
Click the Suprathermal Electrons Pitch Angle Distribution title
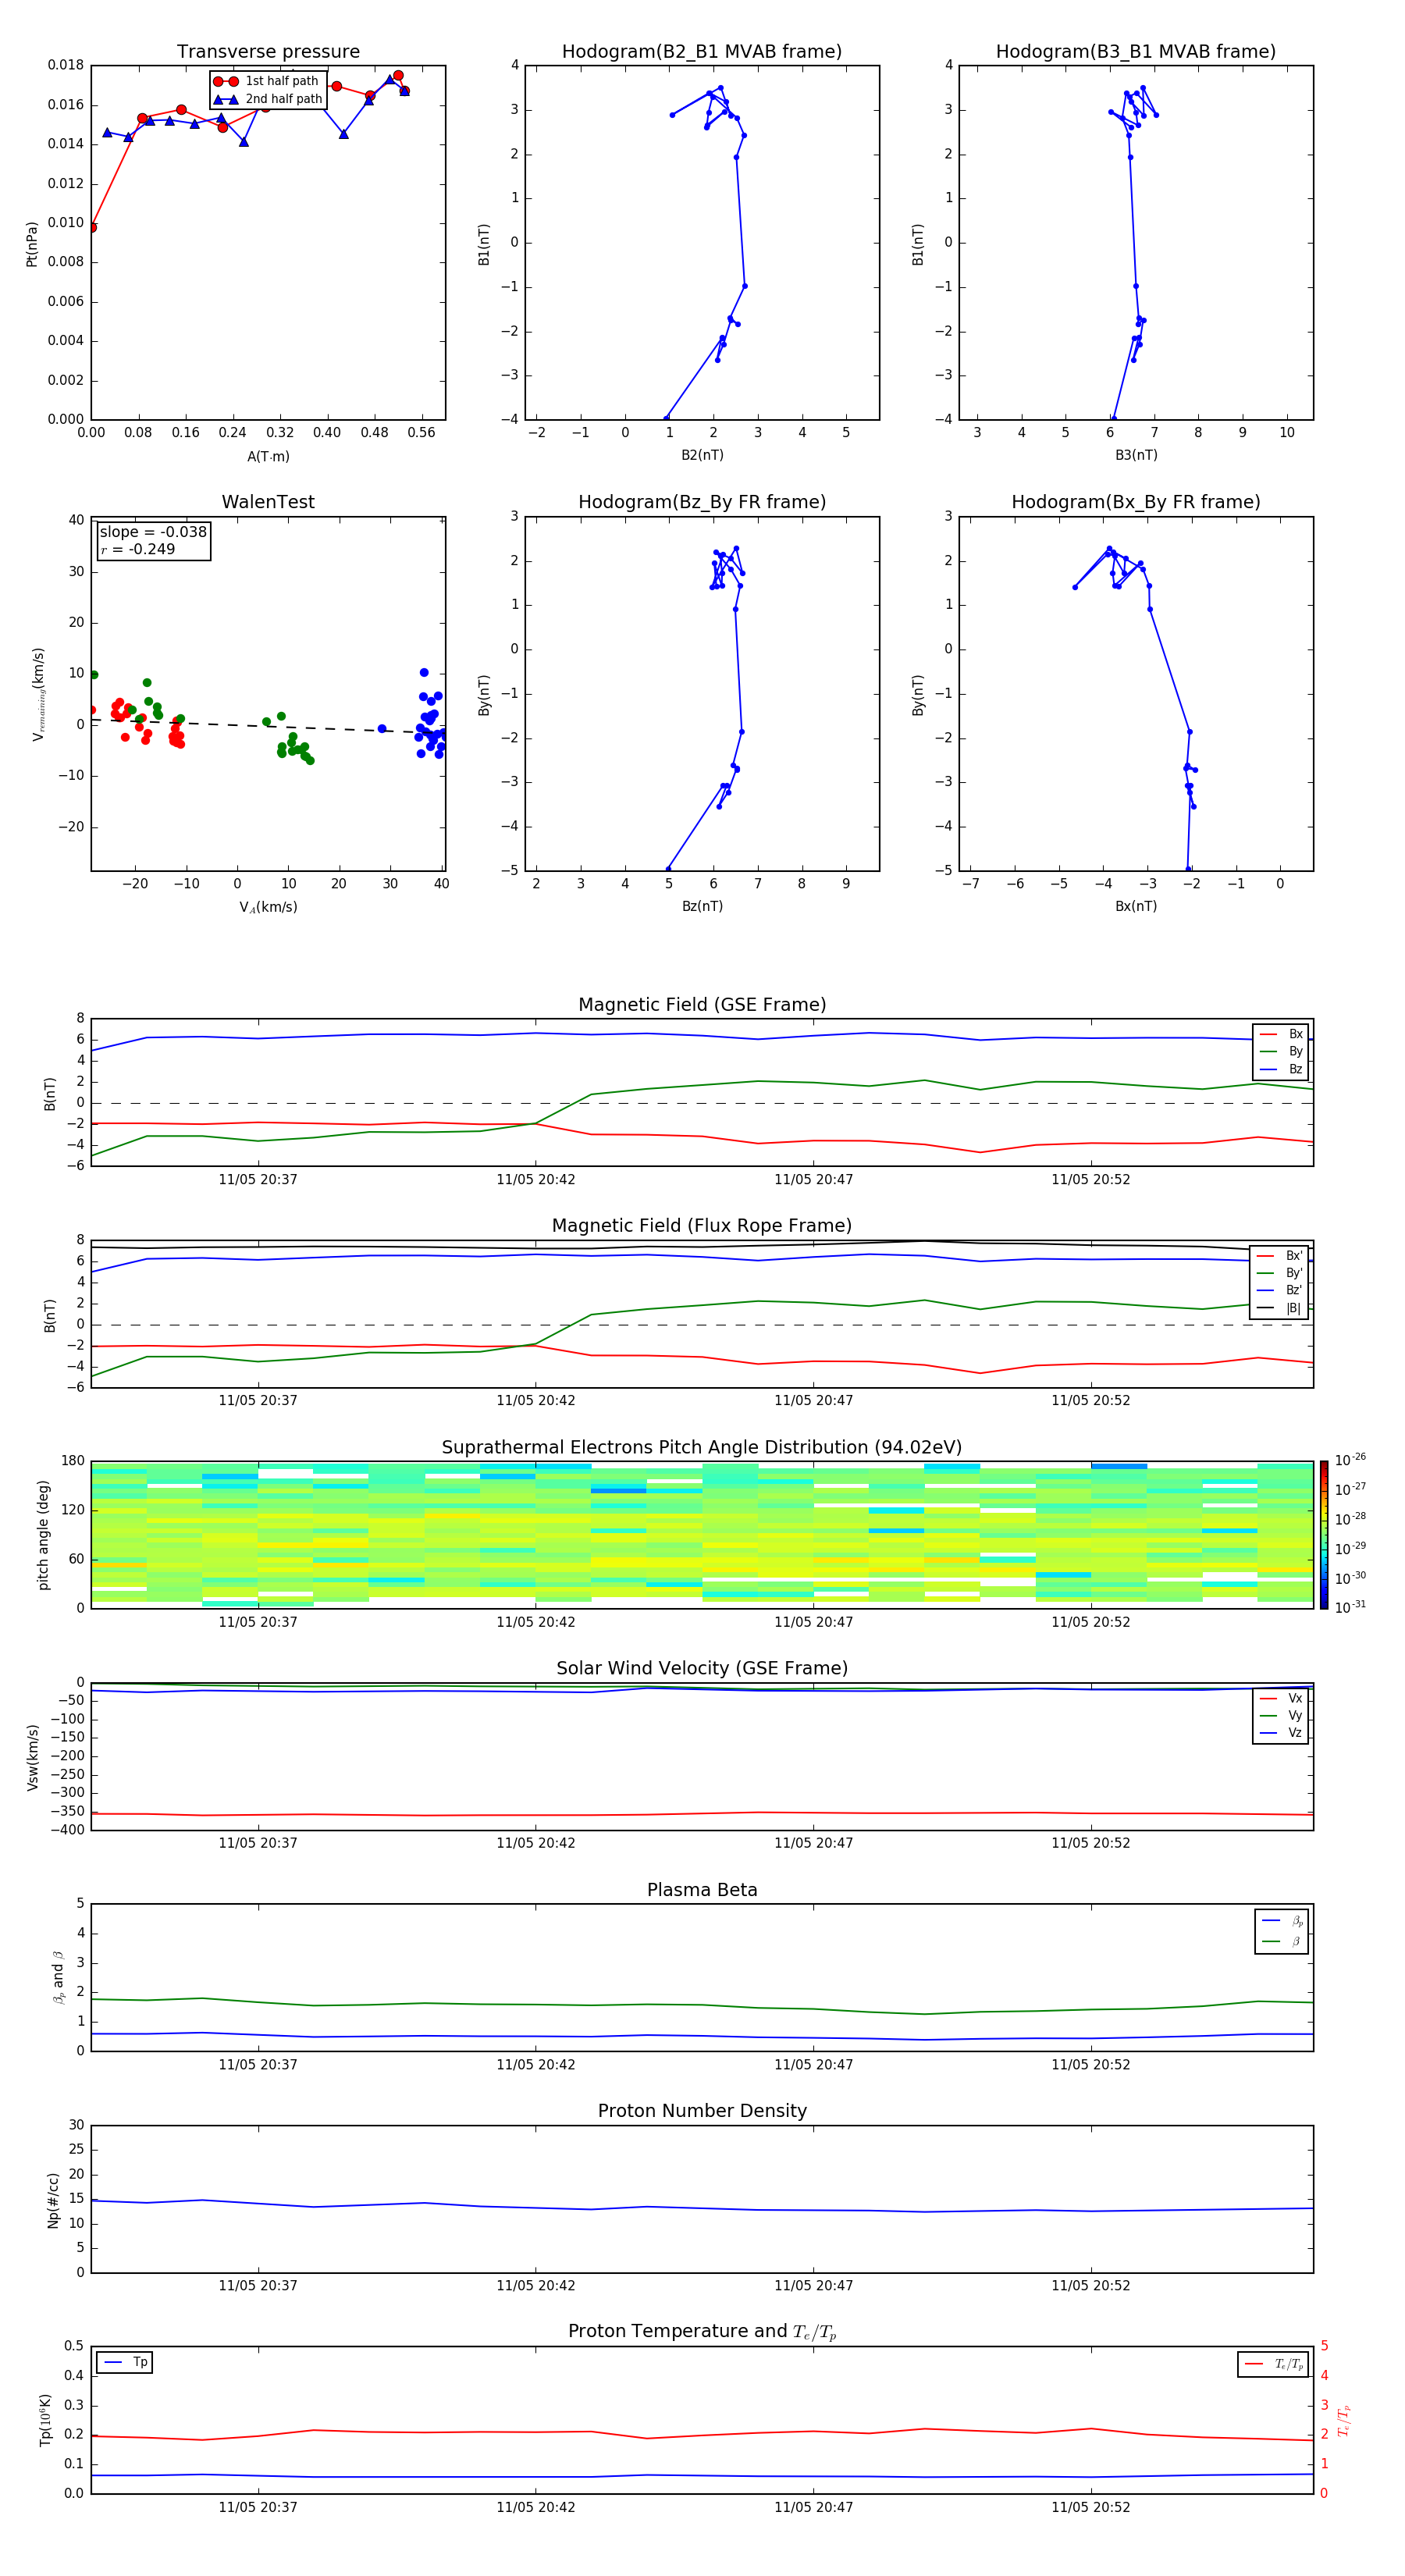pos(702,1448)
